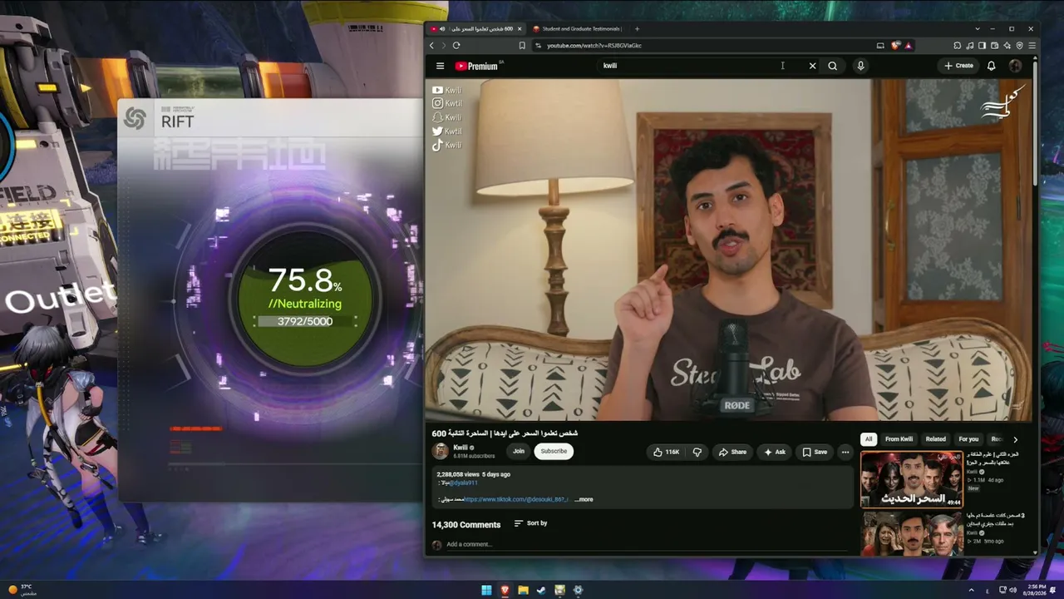This screenshot has width=1064, height=599.
Task: Open the volume control in system tray
Action: [x=1012, y=590]
